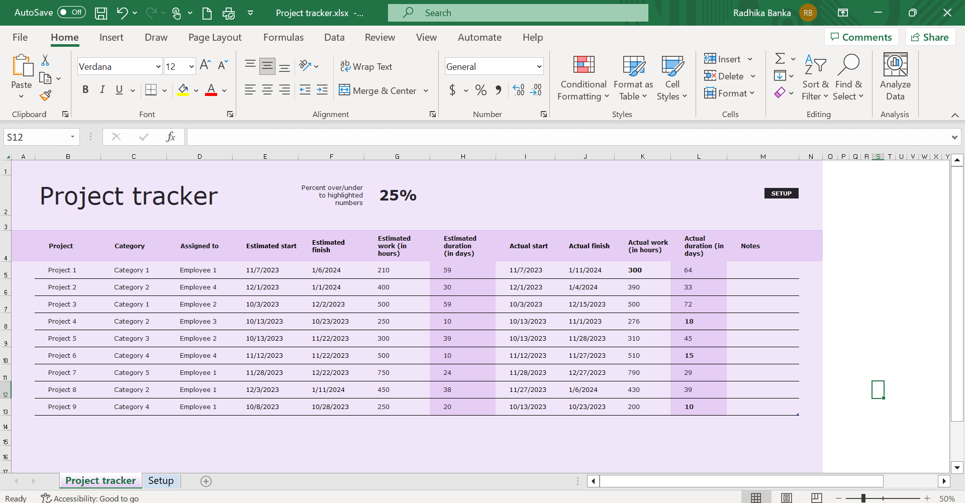Toggle AutoSave on
The image size is (965, 503).
70,12
